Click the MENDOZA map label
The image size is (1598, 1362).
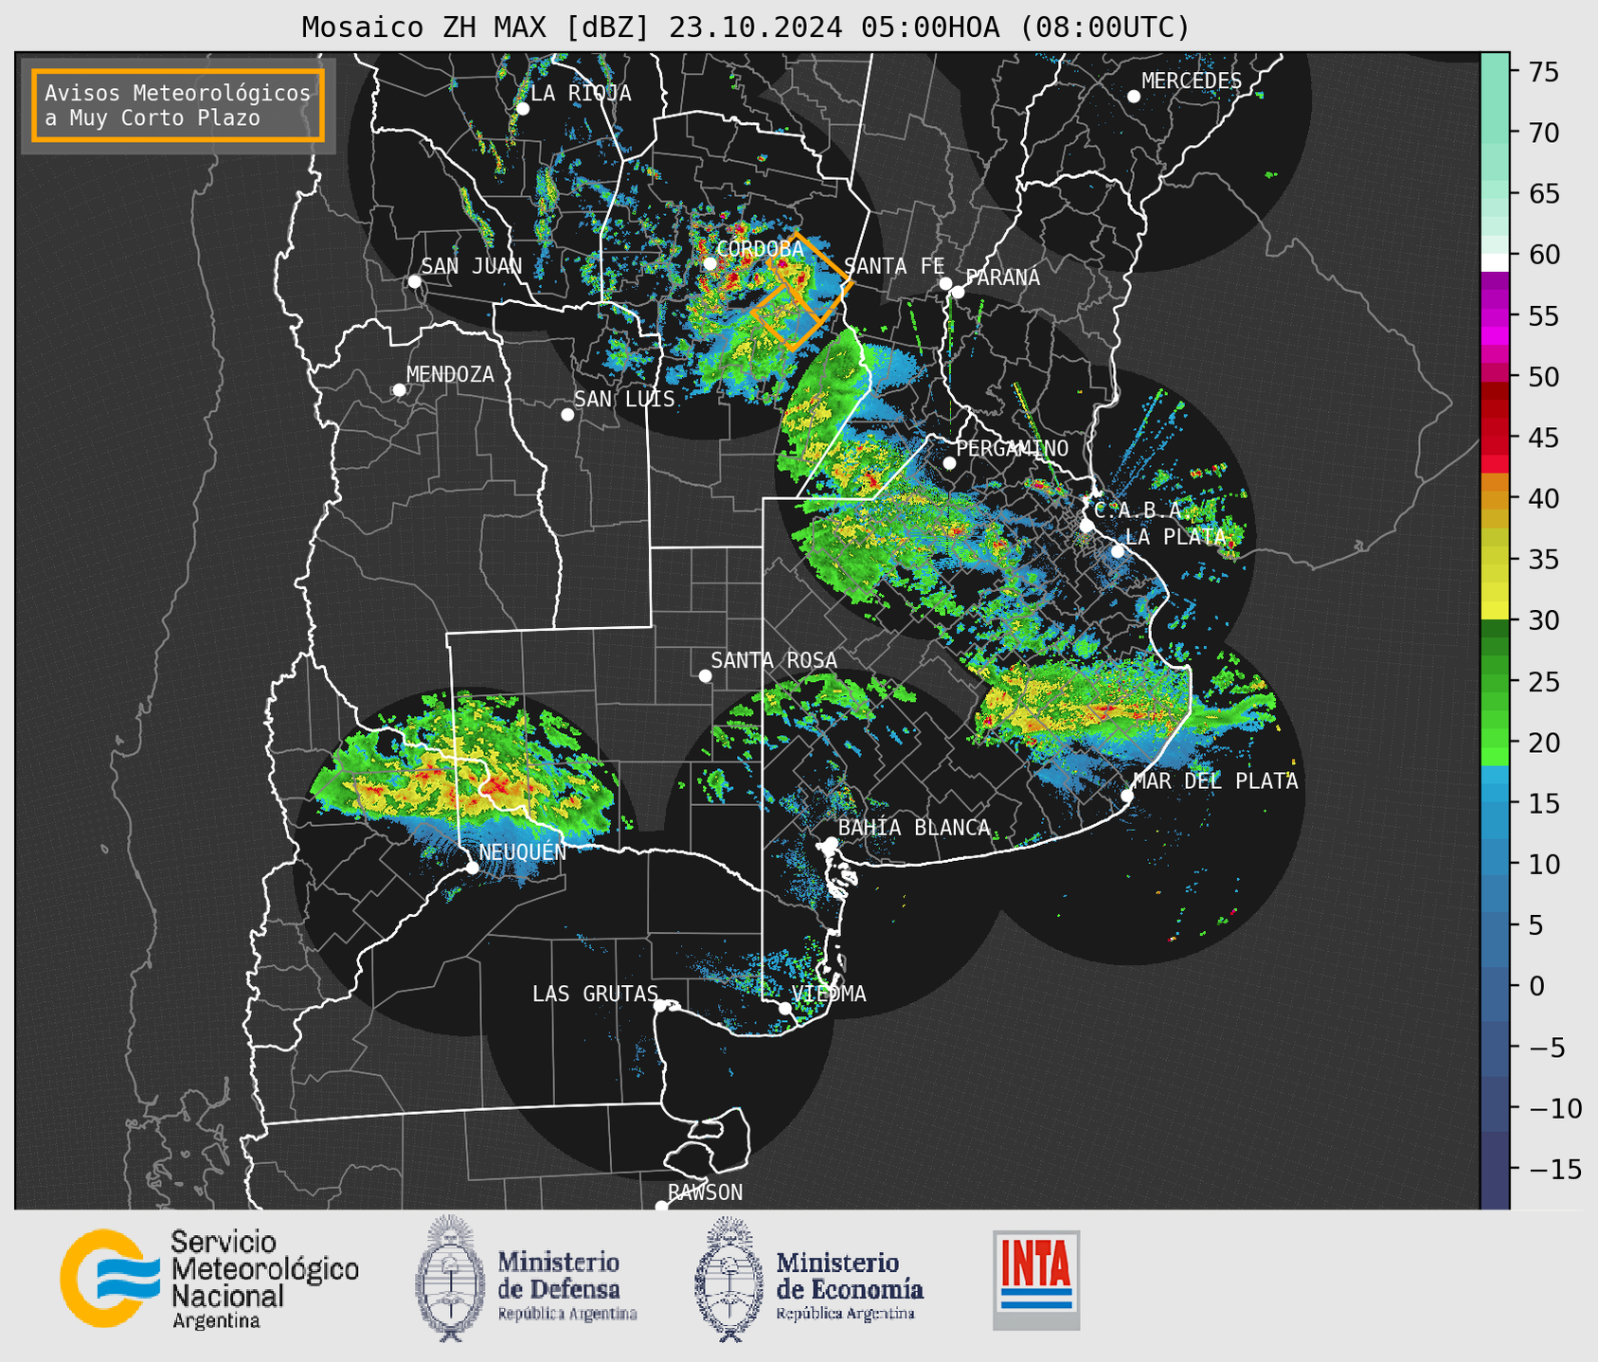[450, 375]
